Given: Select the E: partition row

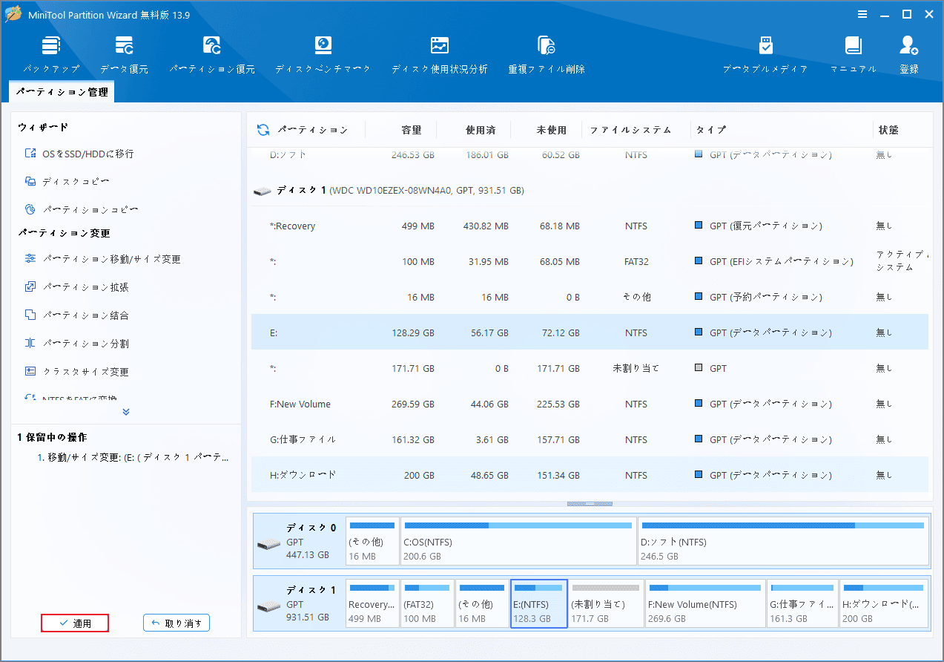Looking at the screenshot, I should point(590,332).
